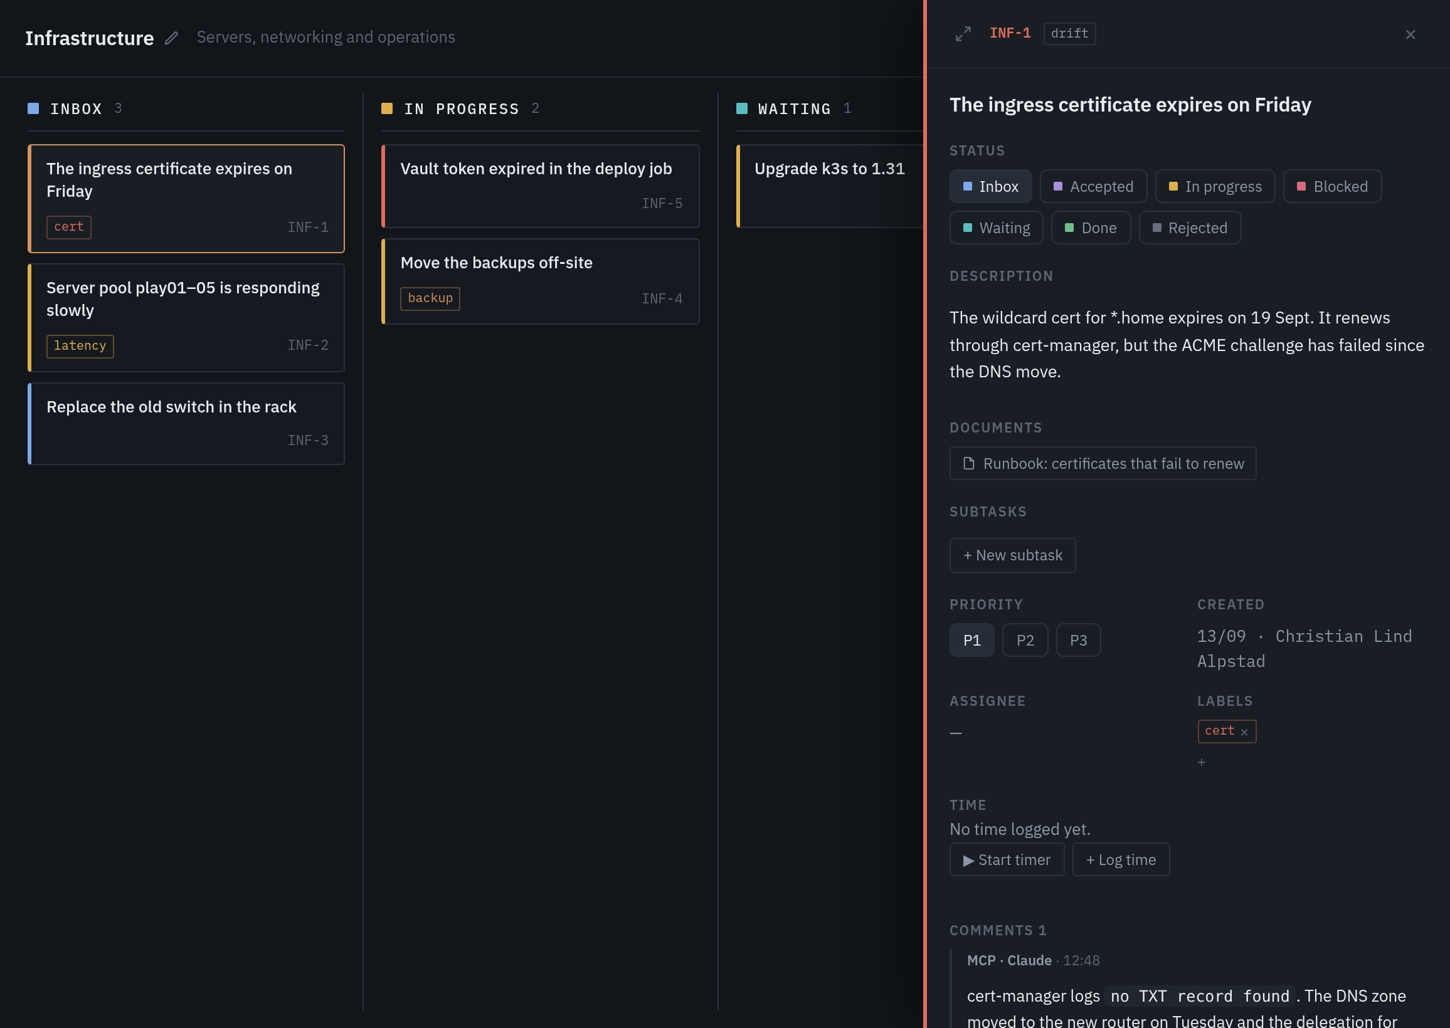Click the pencil icon beside Infrastructure title

(172, 38)
